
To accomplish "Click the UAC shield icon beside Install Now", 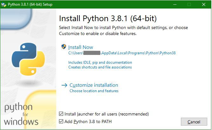I will (64, 47).
